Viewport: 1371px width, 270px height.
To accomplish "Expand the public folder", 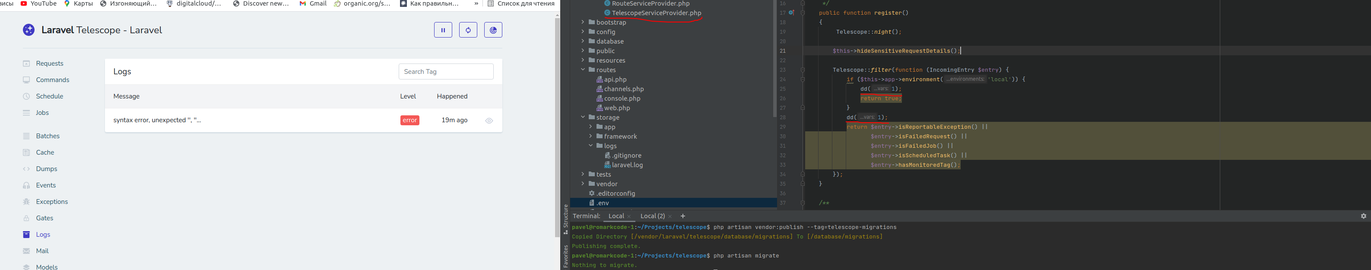I will 583,51.
